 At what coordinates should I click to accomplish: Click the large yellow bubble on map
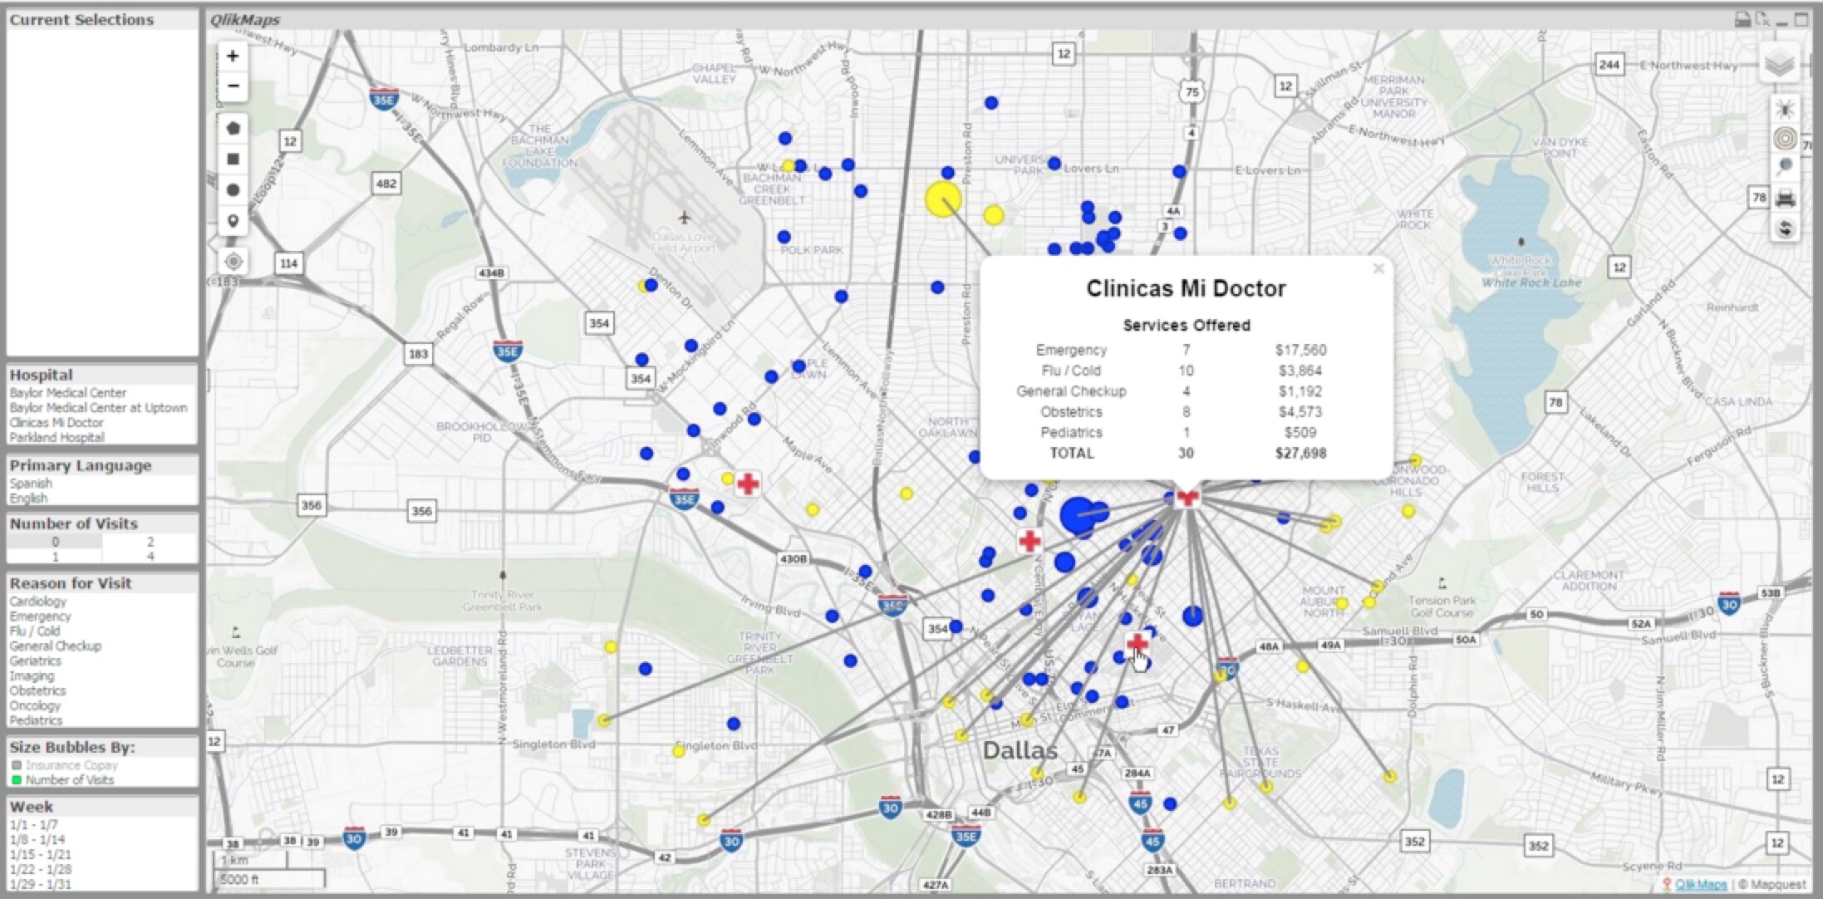tap(943, 200)
